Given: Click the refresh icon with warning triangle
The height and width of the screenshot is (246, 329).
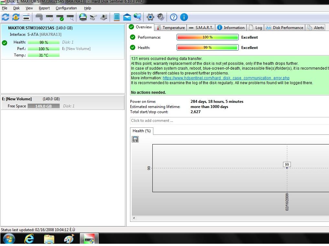Looking at the screenshot, I should click(16, 17).
